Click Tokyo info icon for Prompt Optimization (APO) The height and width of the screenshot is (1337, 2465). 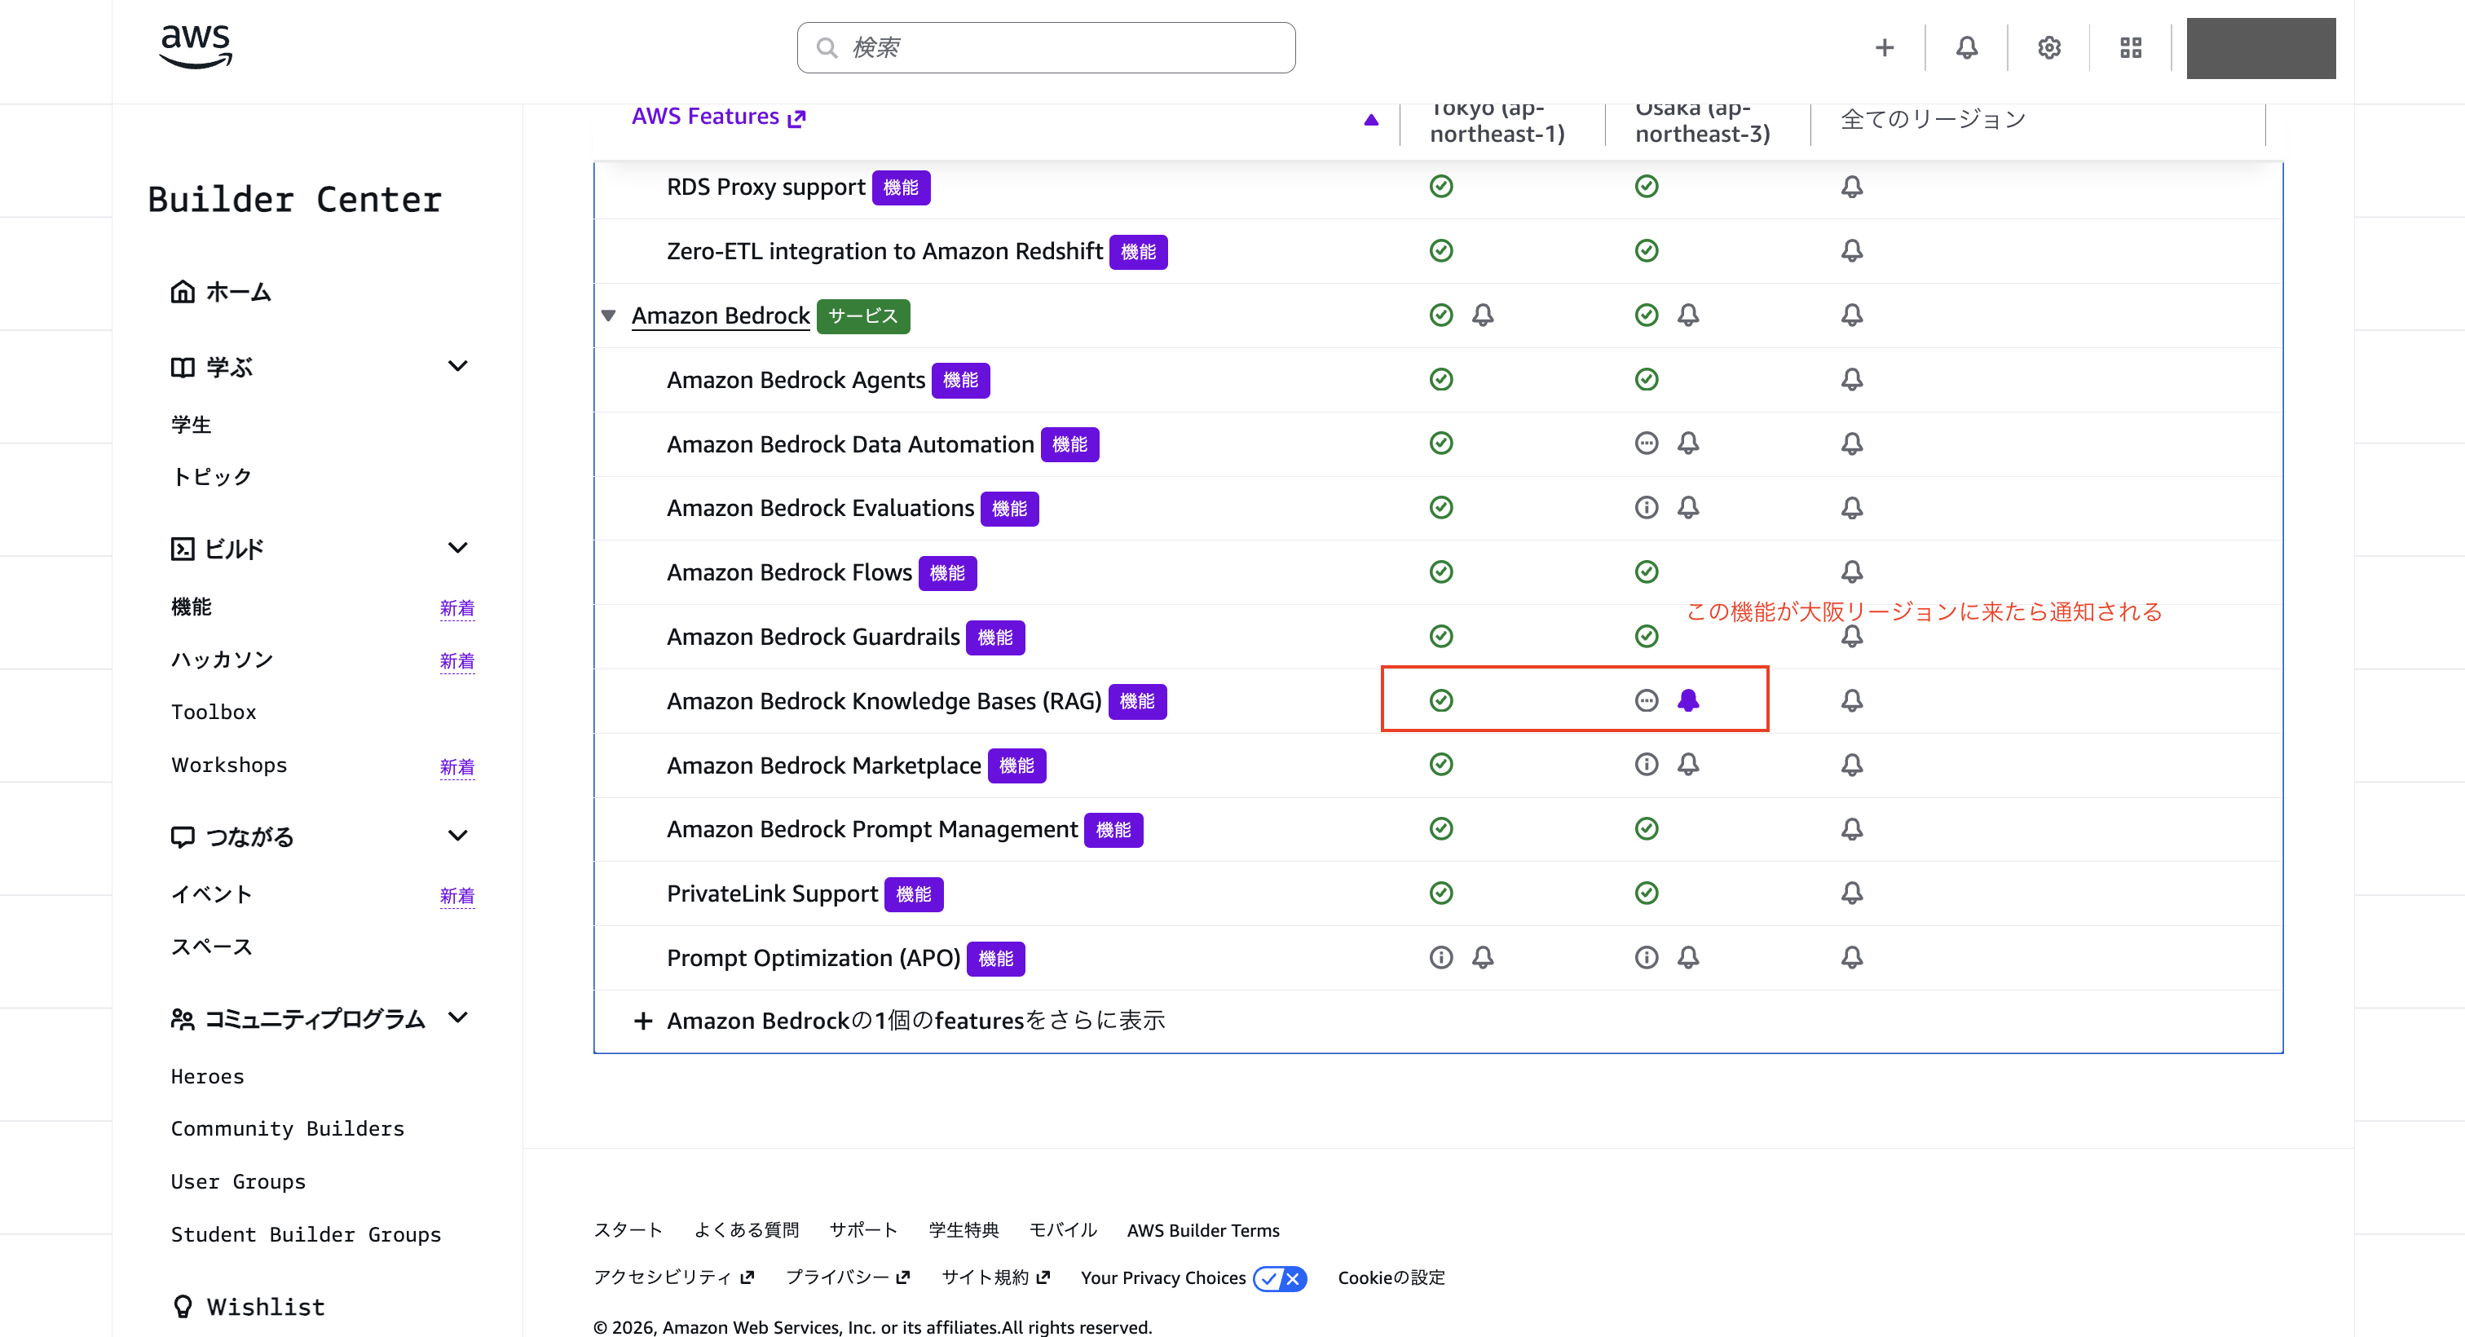[x=1440, y=957]
